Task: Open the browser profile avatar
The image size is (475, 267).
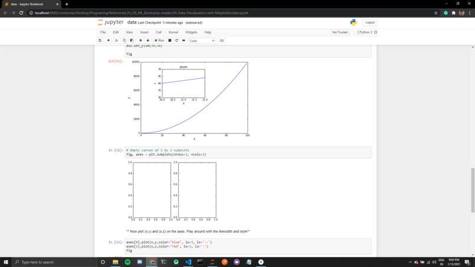Action: 461,13
